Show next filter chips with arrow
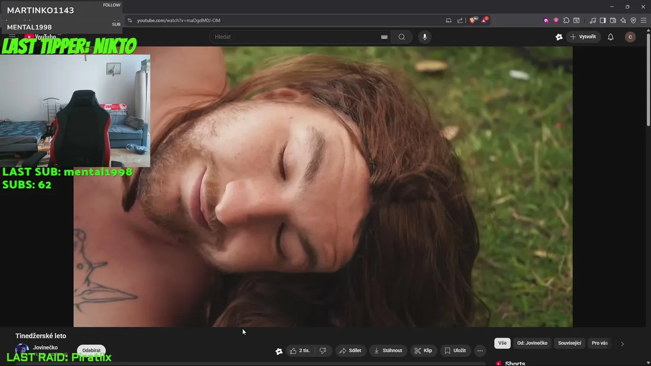This screenshot has width=651, height=366. pos(622,344)
